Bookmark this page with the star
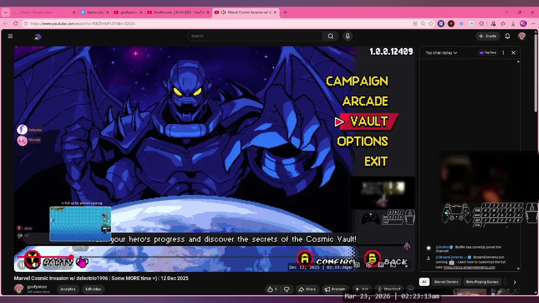The width and height of the screenshot is (539, 303). click(431, 24)
